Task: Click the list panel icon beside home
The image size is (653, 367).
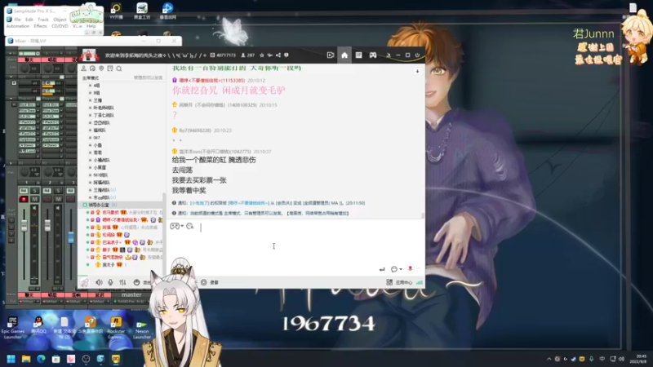Action: (358, 55)
